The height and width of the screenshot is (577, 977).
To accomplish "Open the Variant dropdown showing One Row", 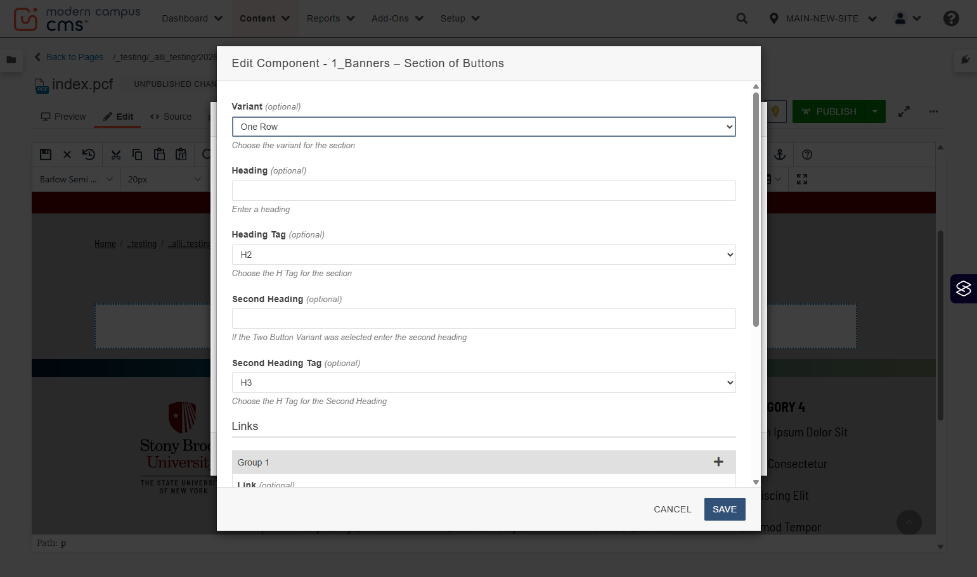I will (x=484, y=127).
